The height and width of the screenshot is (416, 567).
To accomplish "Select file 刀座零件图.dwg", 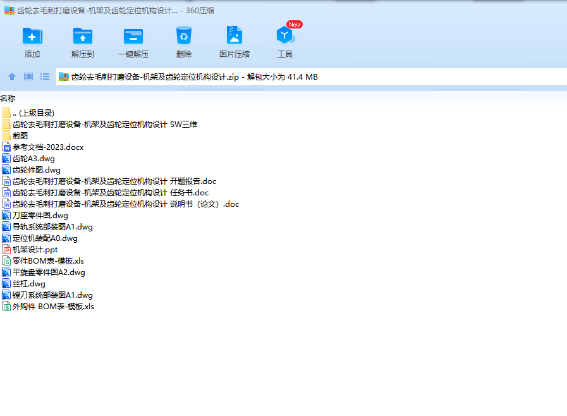I will click(35, 216).
